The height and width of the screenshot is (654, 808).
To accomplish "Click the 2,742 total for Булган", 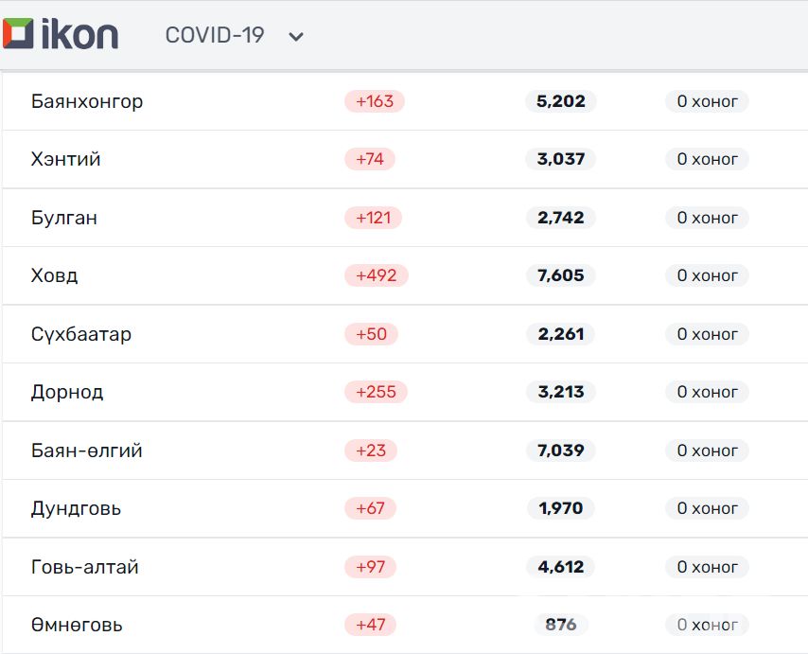I will 561,218.
